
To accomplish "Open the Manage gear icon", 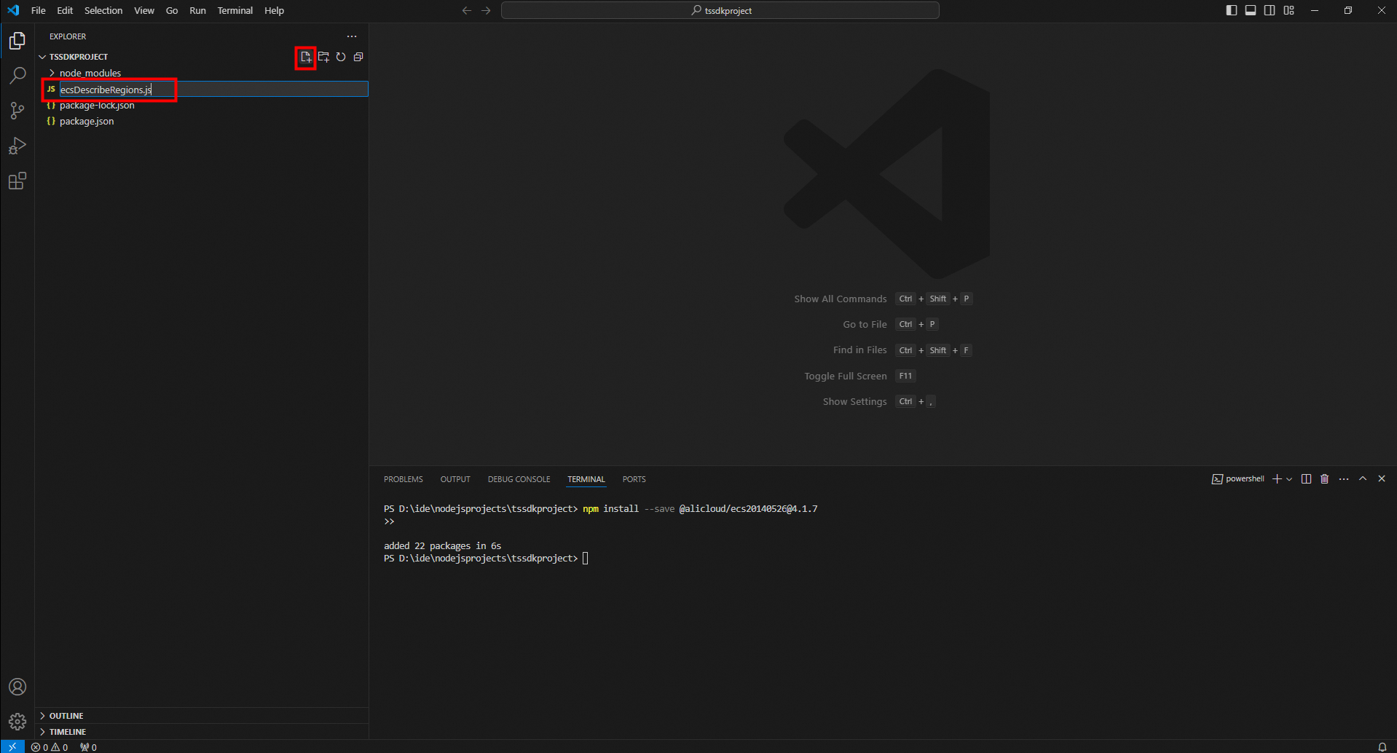I will point(17,722).
